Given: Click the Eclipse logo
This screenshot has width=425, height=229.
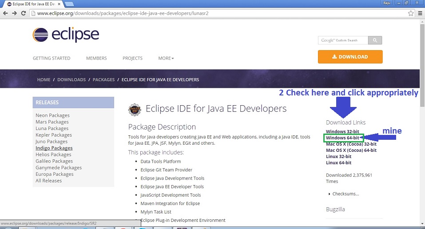Looking at the screenshot, I should pyautogui.click(x=66, y=35).
